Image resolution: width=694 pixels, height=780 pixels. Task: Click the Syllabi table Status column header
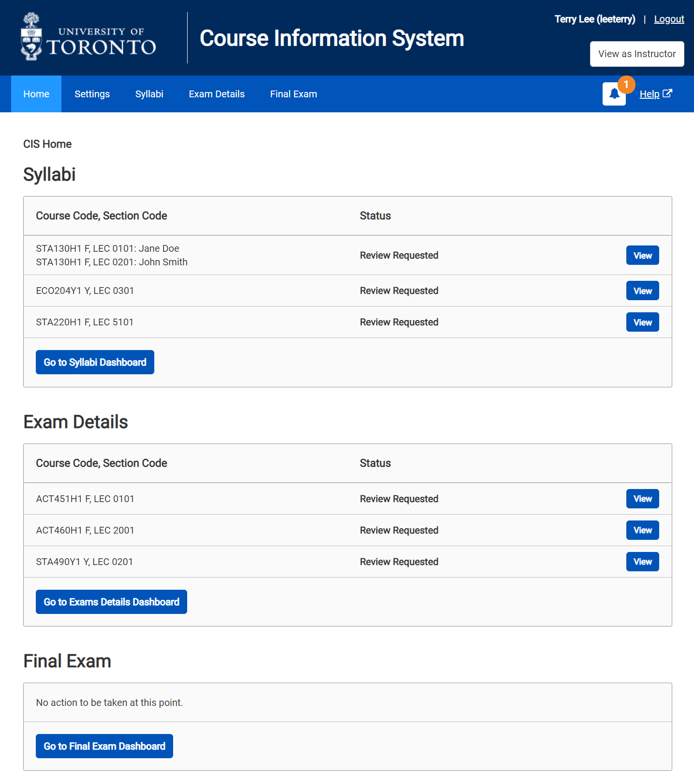[x=375, y=215]
